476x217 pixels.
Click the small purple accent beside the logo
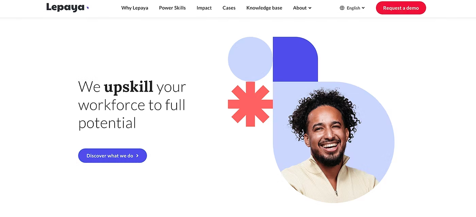pyautogui.click(x=88, y=8)
